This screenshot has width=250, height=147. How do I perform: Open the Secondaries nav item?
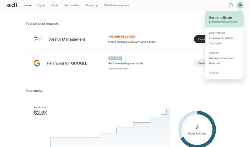(x=72, y=5)
